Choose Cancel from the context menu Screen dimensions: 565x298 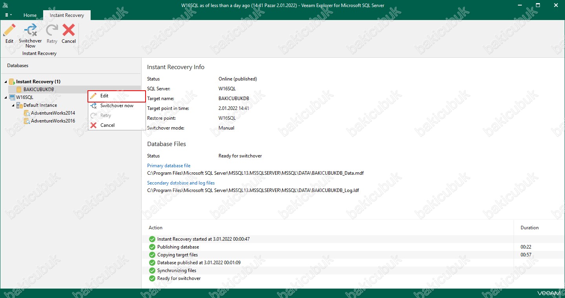107,125
